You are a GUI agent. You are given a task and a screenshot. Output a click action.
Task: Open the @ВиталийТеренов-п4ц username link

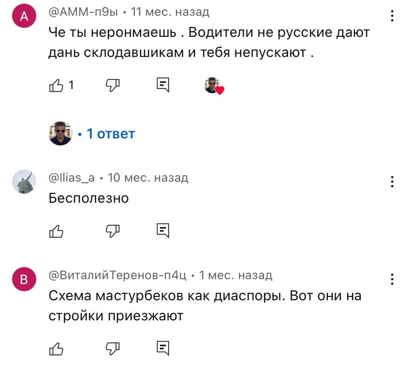click(117, 275)
